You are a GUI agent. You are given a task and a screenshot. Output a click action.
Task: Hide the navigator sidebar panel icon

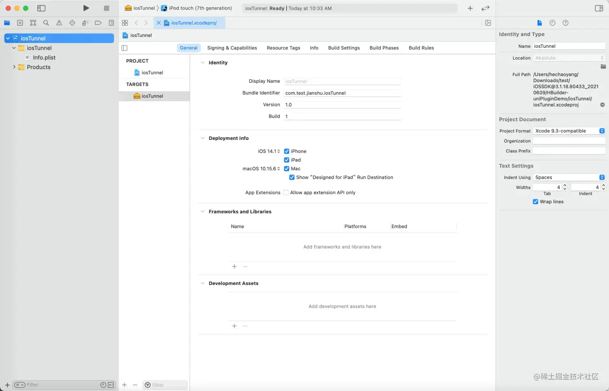click(x=41, y=8)
